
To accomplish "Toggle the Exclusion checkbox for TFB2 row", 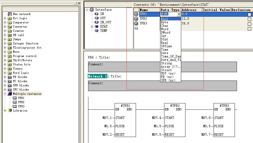I will [249, 19].
